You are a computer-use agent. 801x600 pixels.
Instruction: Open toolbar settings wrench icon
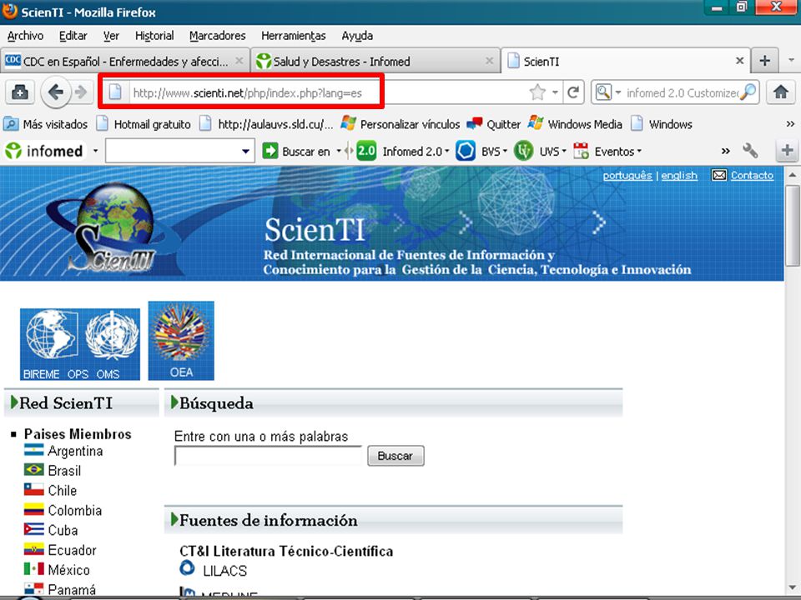(750, 151)
